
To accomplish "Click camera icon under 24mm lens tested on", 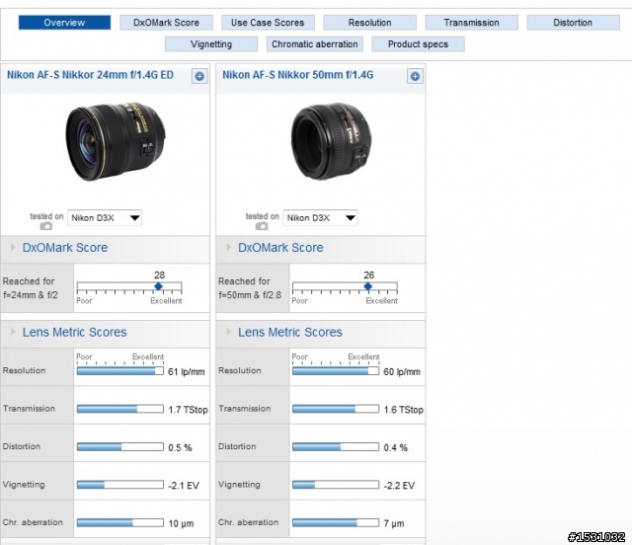I will click(46, 226).
